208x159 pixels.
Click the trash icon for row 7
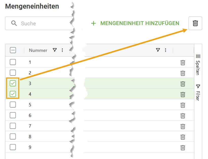click(x=183, y=126)
